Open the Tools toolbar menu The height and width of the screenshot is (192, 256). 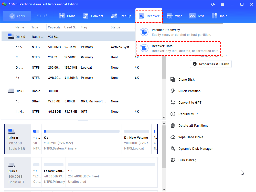click(x=219, y=16)
